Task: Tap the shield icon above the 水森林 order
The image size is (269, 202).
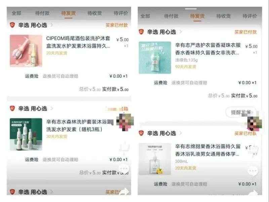Action: tap(12, 108)
